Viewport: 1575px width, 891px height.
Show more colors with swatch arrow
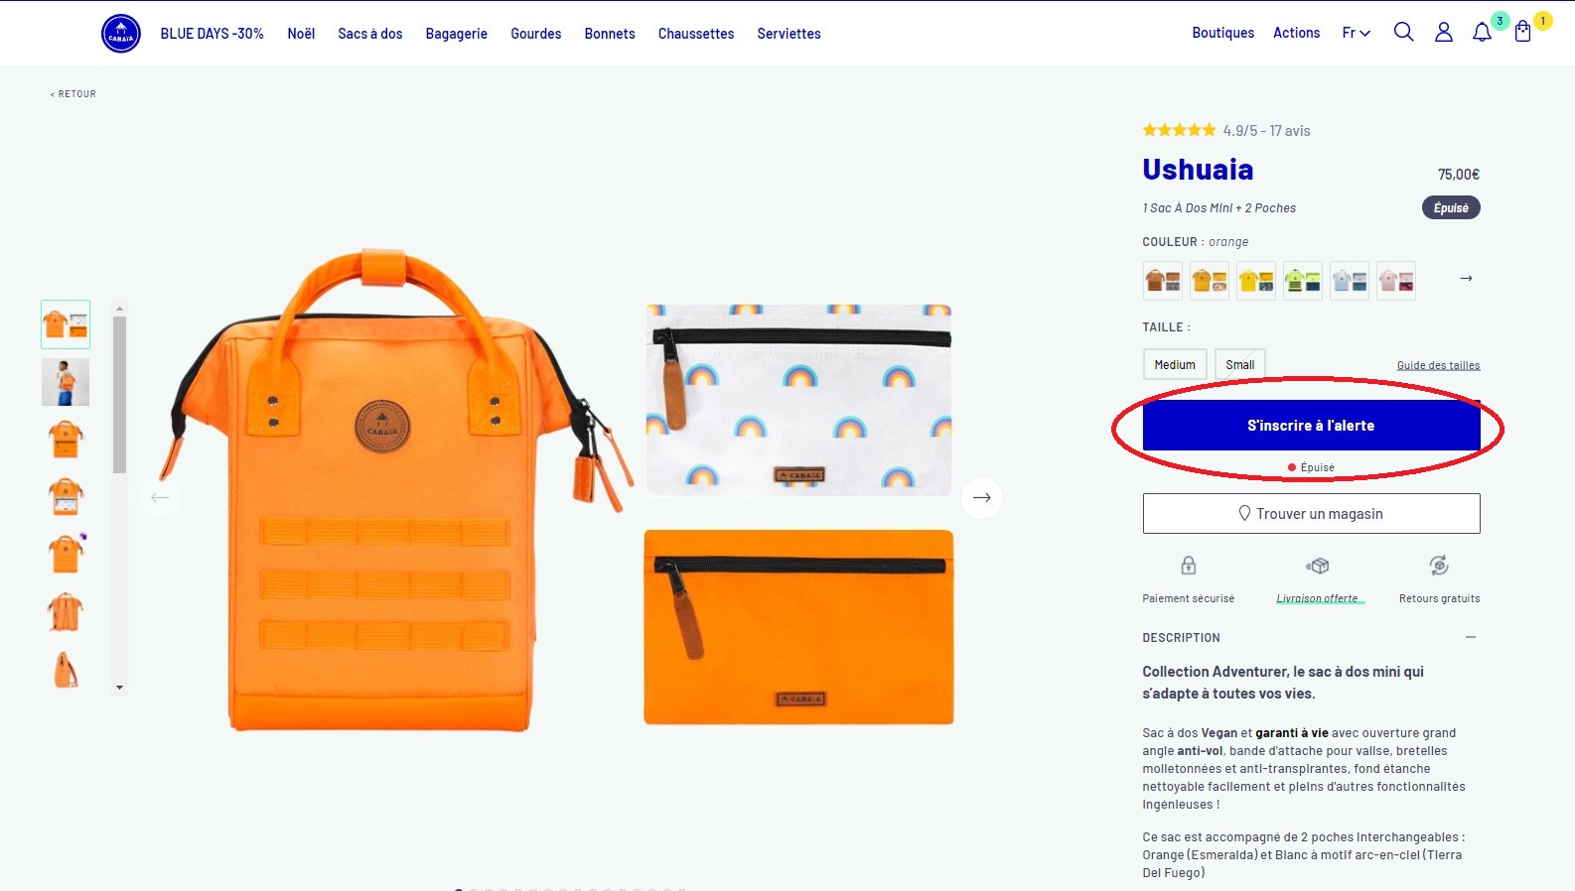[x=1466, y=279]
